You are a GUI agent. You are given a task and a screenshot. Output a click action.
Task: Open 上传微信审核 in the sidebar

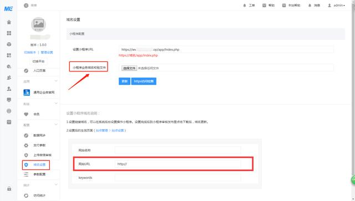(x=42, y=155)
